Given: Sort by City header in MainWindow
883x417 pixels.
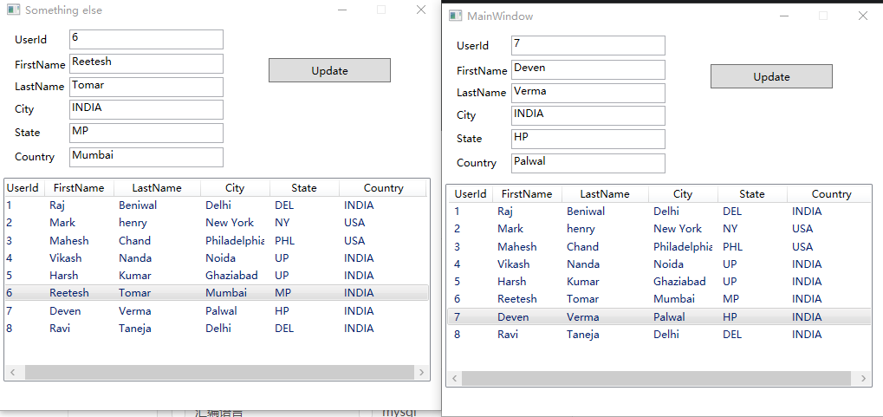Looking at the screenshot, I should [x=683, y=194].
